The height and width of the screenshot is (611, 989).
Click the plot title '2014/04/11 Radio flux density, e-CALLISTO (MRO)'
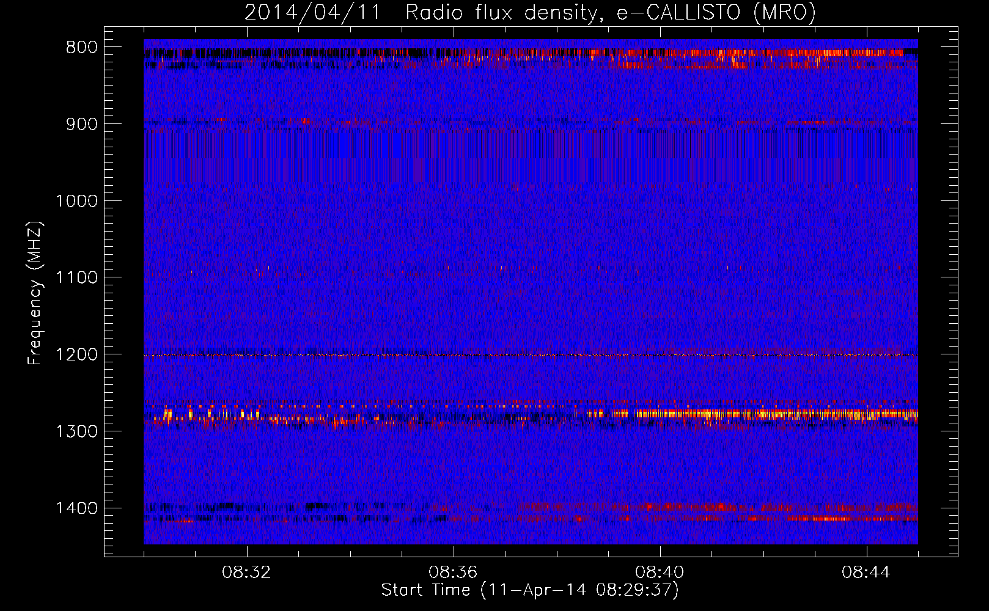coord(530,12)
